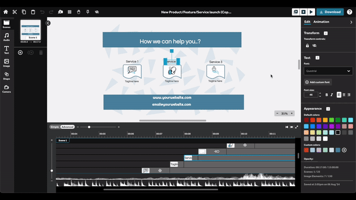This screenshot has width=356, height=200.
Task: Play from the current scene
Action: (303, 12)
